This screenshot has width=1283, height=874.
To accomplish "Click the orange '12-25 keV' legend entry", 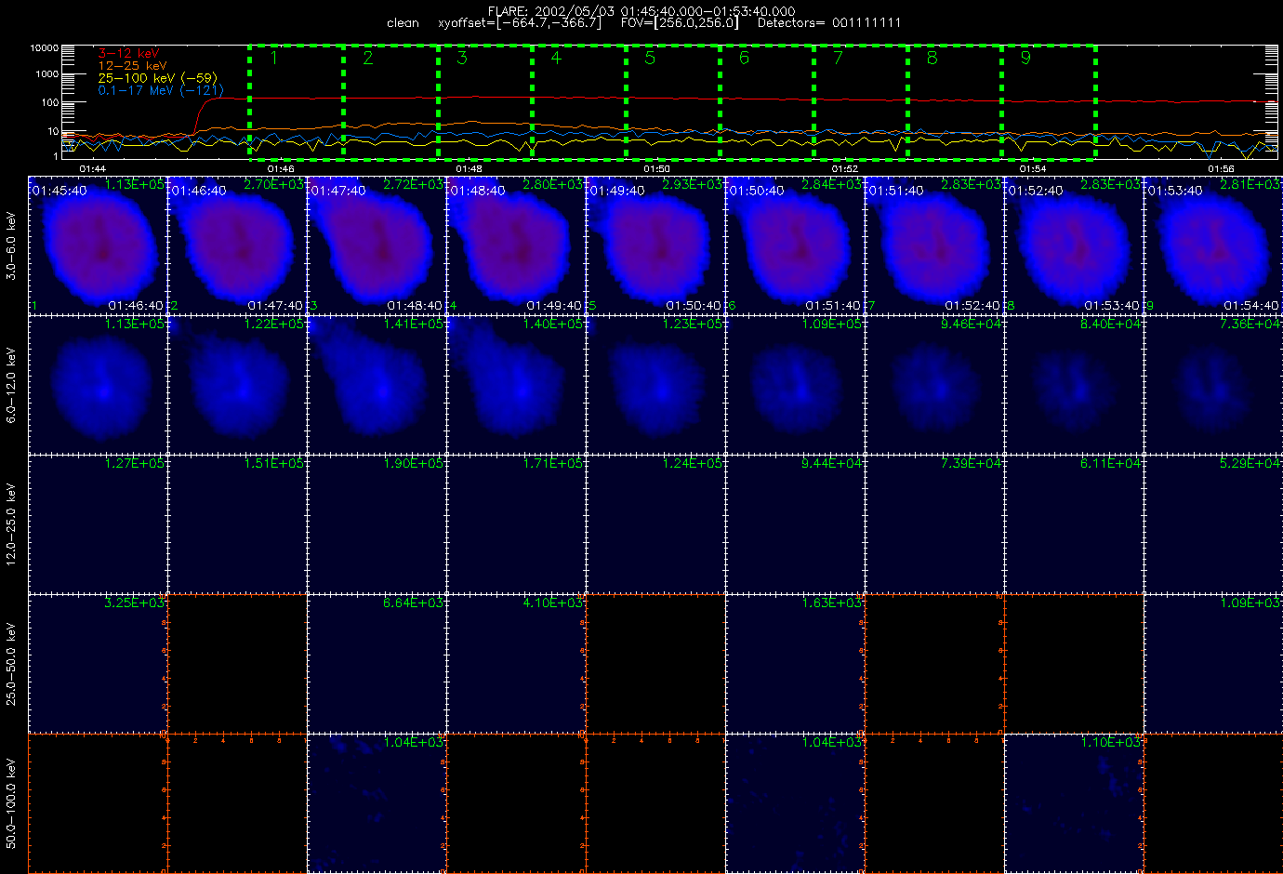I will [x=132, y=66].
